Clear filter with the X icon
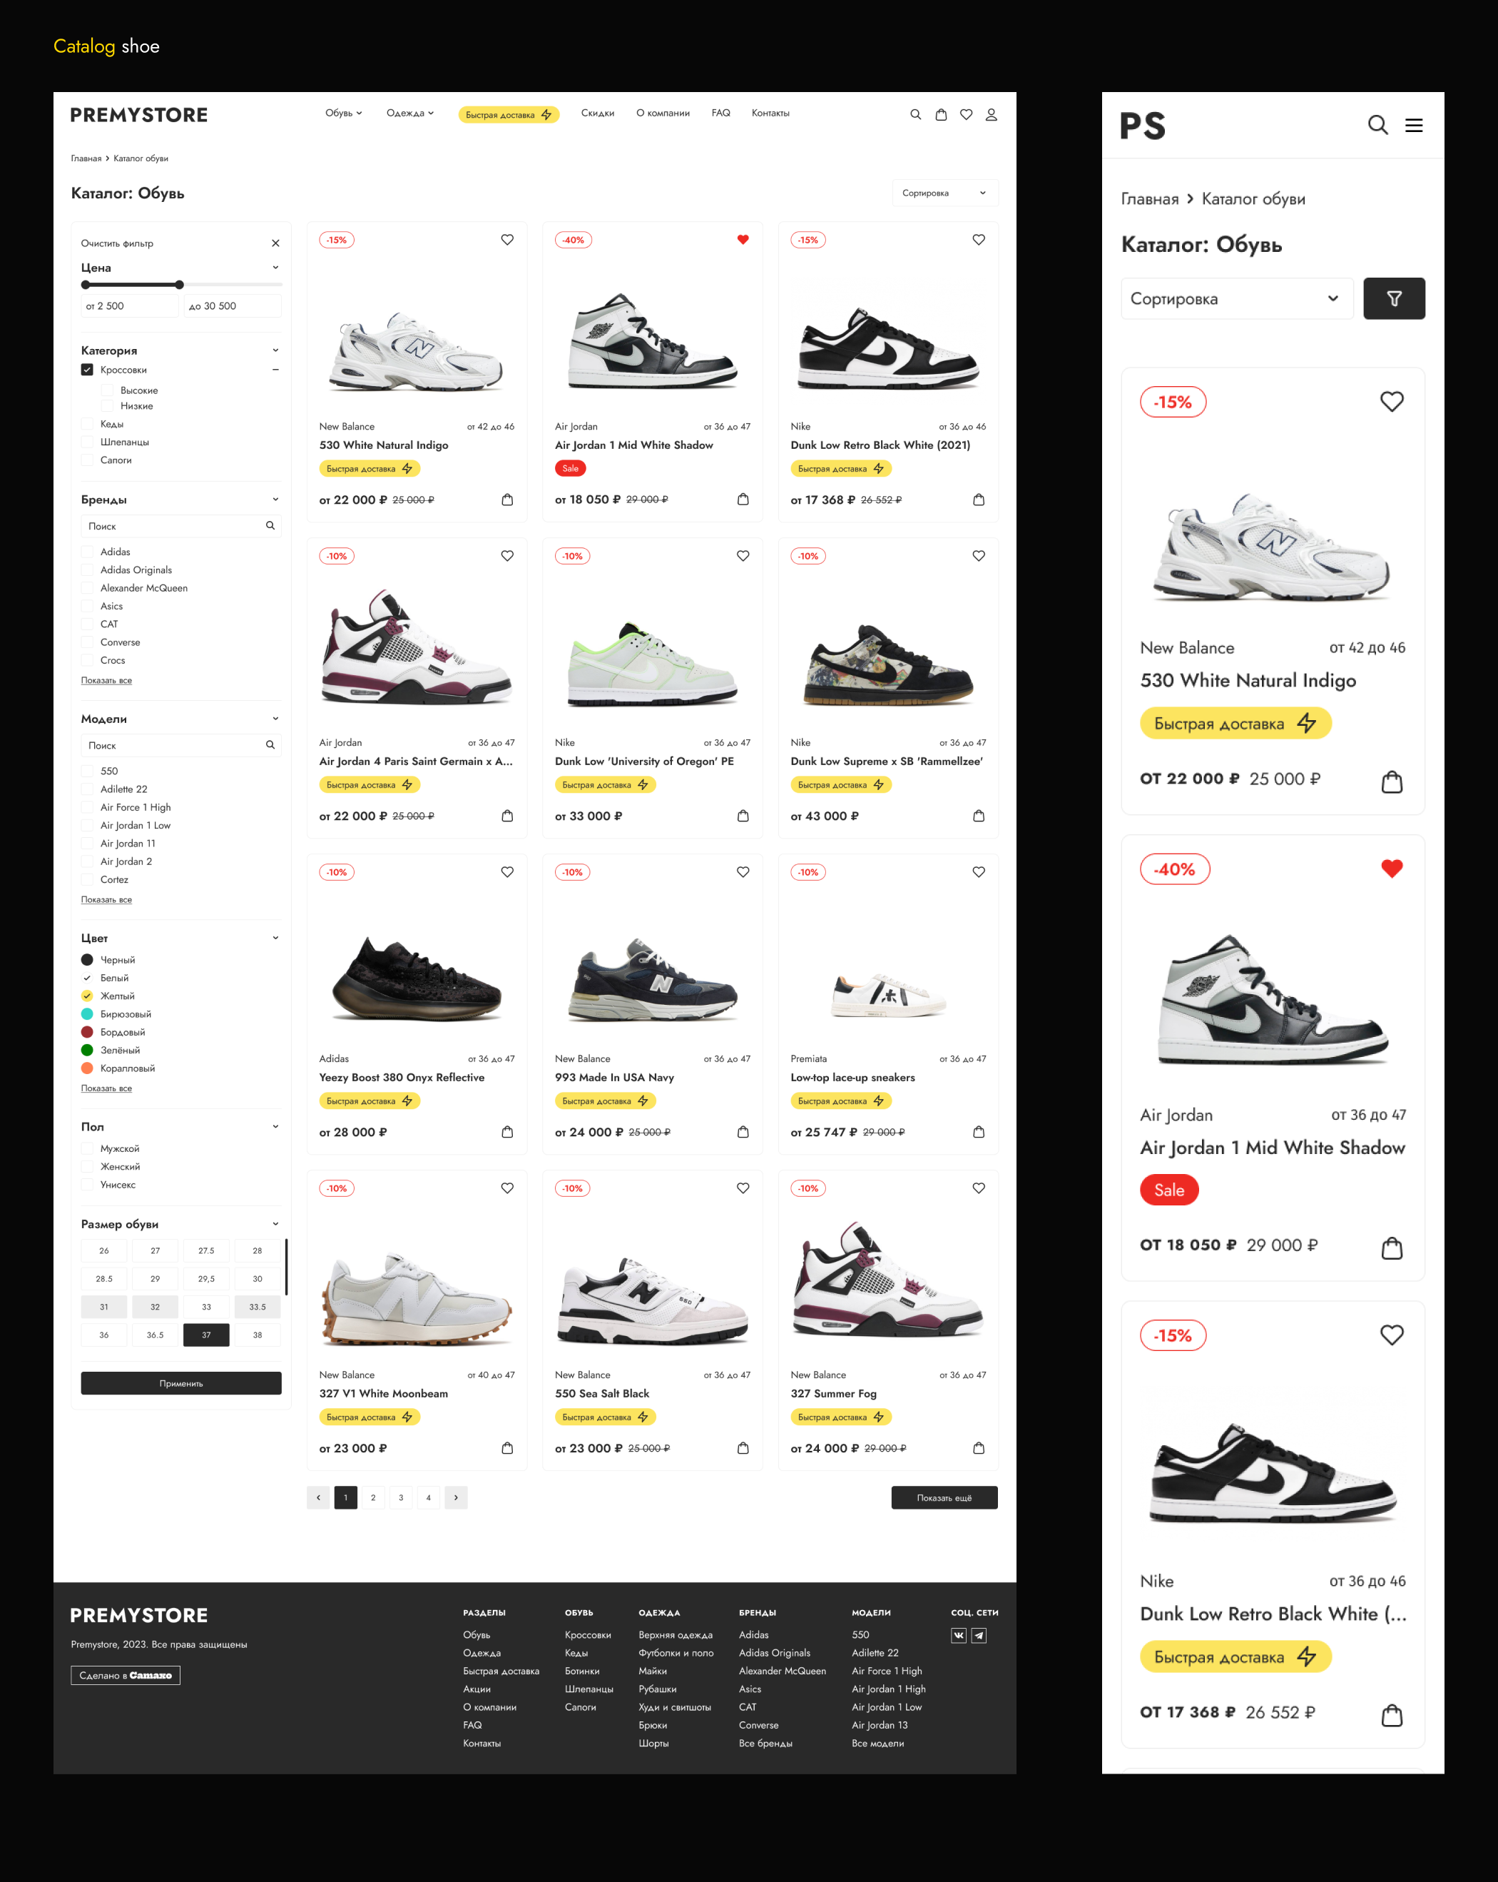 point(275,243)
